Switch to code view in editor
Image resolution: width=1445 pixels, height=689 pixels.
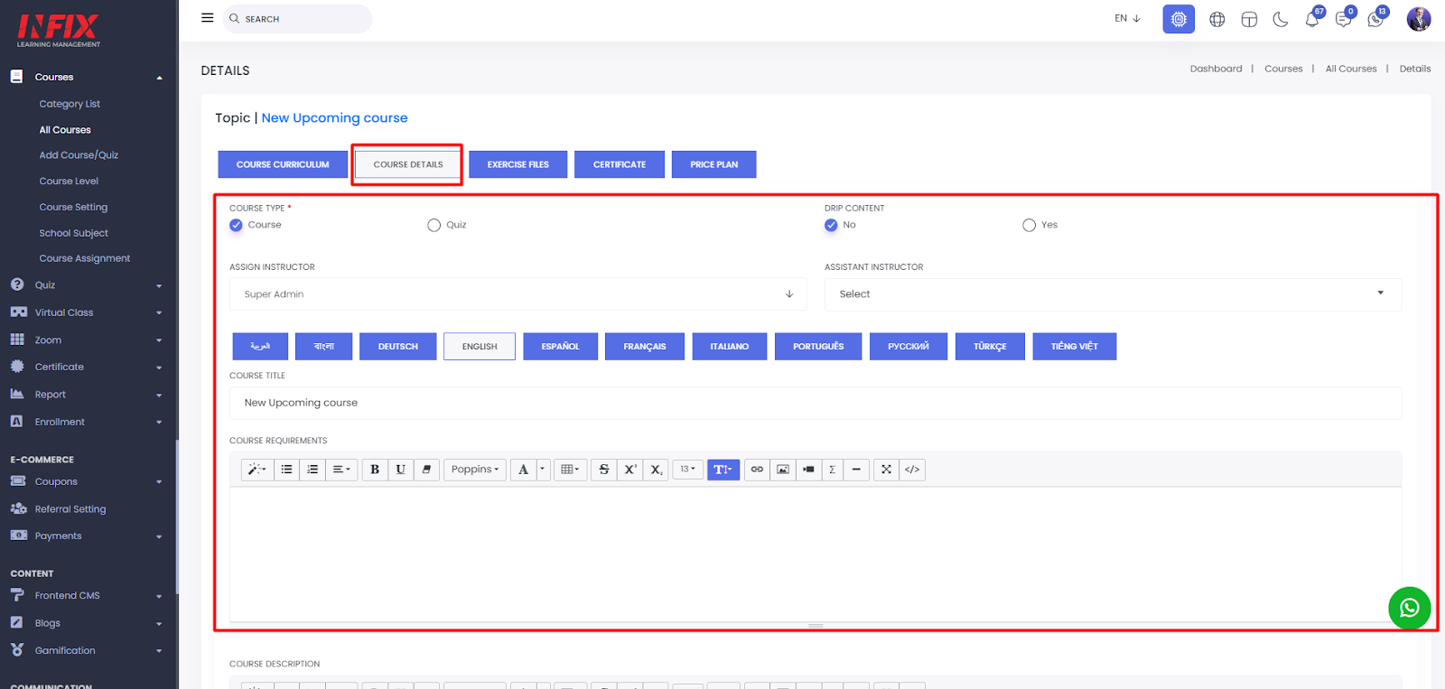(912, 470)
